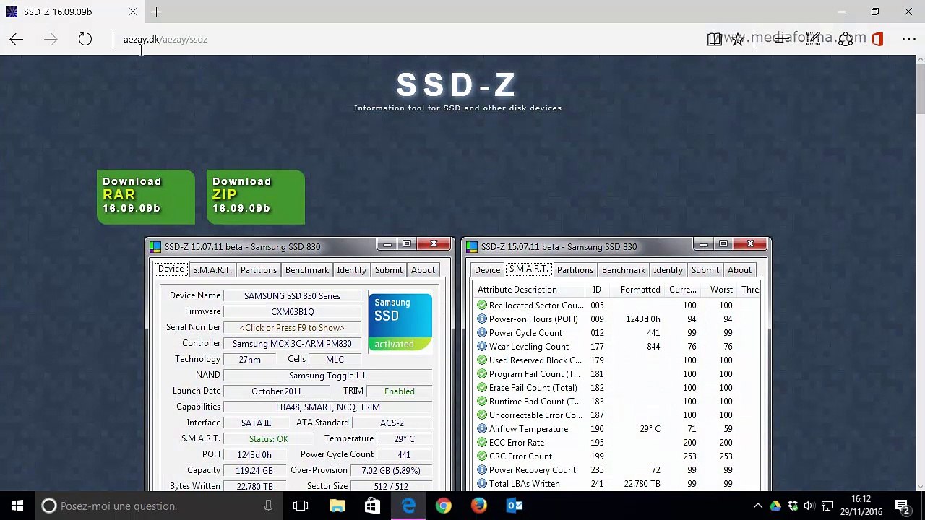The width and height of the screenshot is (925, 520).
Task: Open Partitions tab in Device window
Action: click(258, 269)
